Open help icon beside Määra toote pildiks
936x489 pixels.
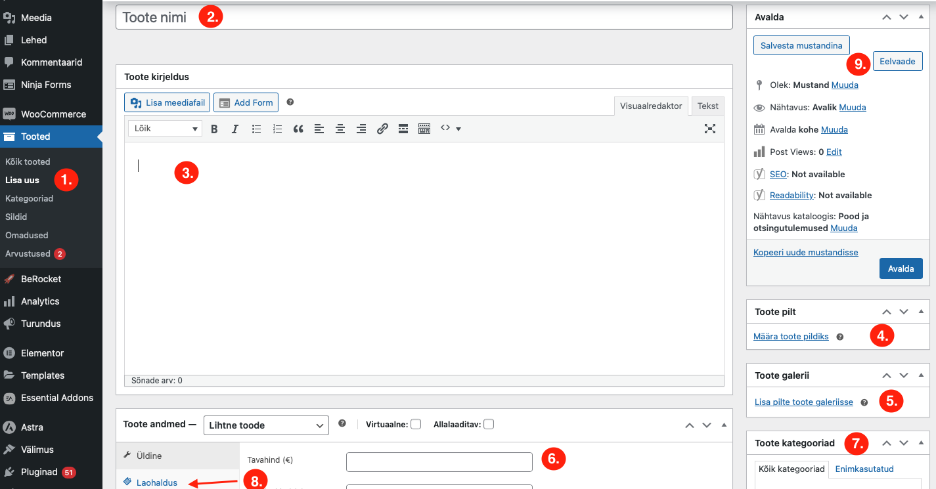point(840,337)
